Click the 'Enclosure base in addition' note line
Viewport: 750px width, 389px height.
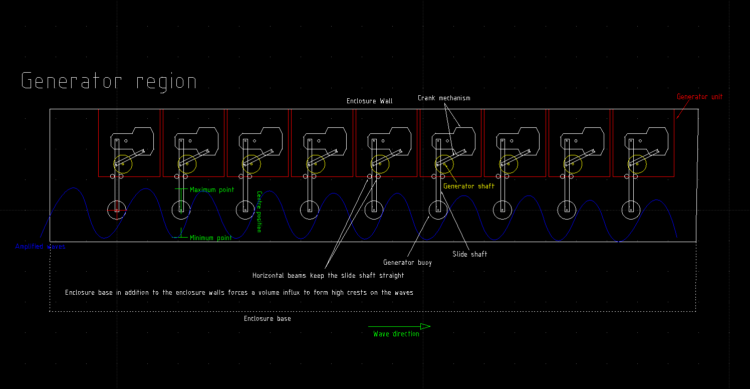(x=239, y=292)
